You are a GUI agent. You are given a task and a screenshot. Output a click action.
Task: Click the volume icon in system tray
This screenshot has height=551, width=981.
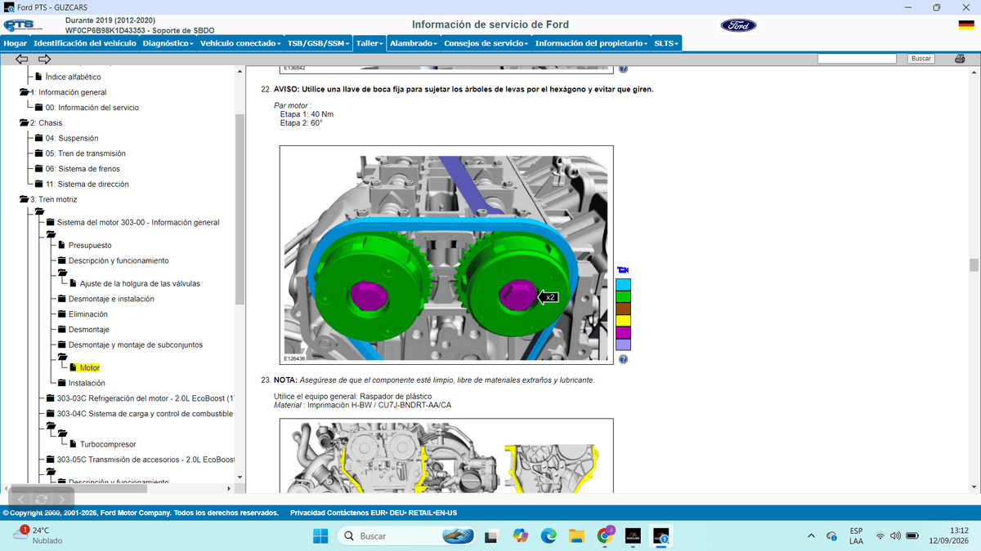pyautogui.click(x=895, y=535)
